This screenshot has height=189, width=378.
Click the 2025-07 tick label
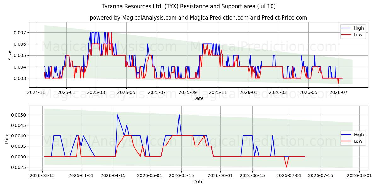157,92
